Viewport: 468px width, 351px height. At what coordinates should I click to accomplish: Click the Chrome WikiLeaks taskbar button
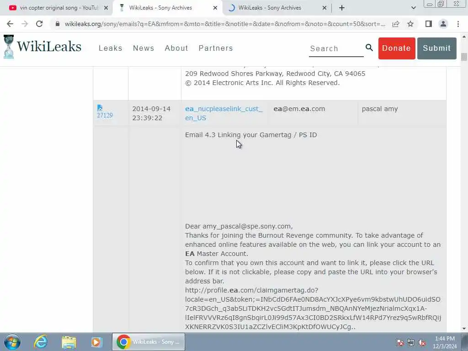149,342
